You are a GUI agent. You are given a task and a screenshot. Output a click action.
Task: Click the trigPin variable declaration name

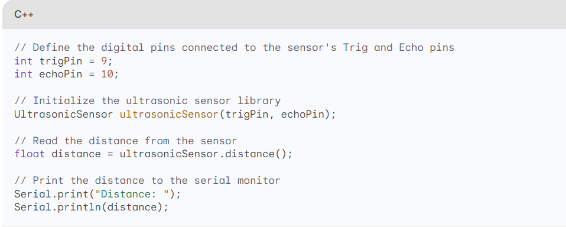coord(61,61)
